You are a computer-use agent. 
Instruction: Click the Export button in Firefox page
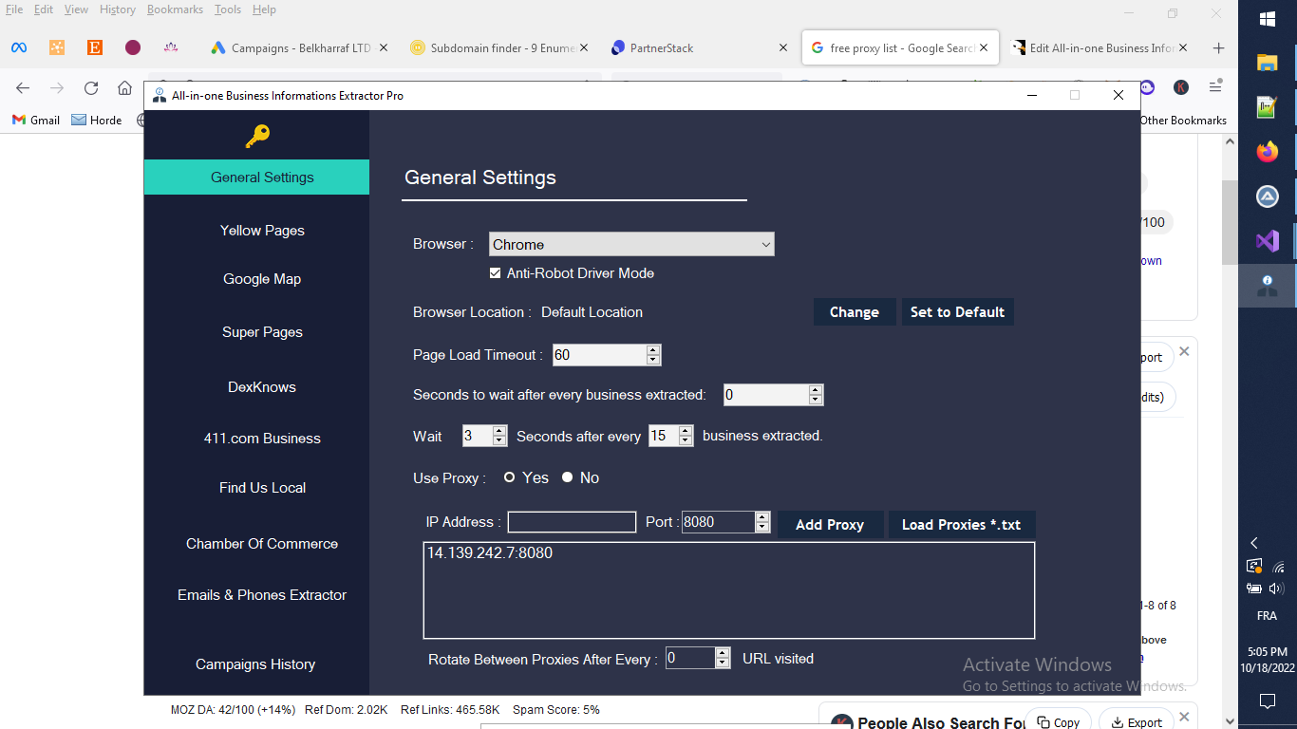click(x=1137, y=721)
